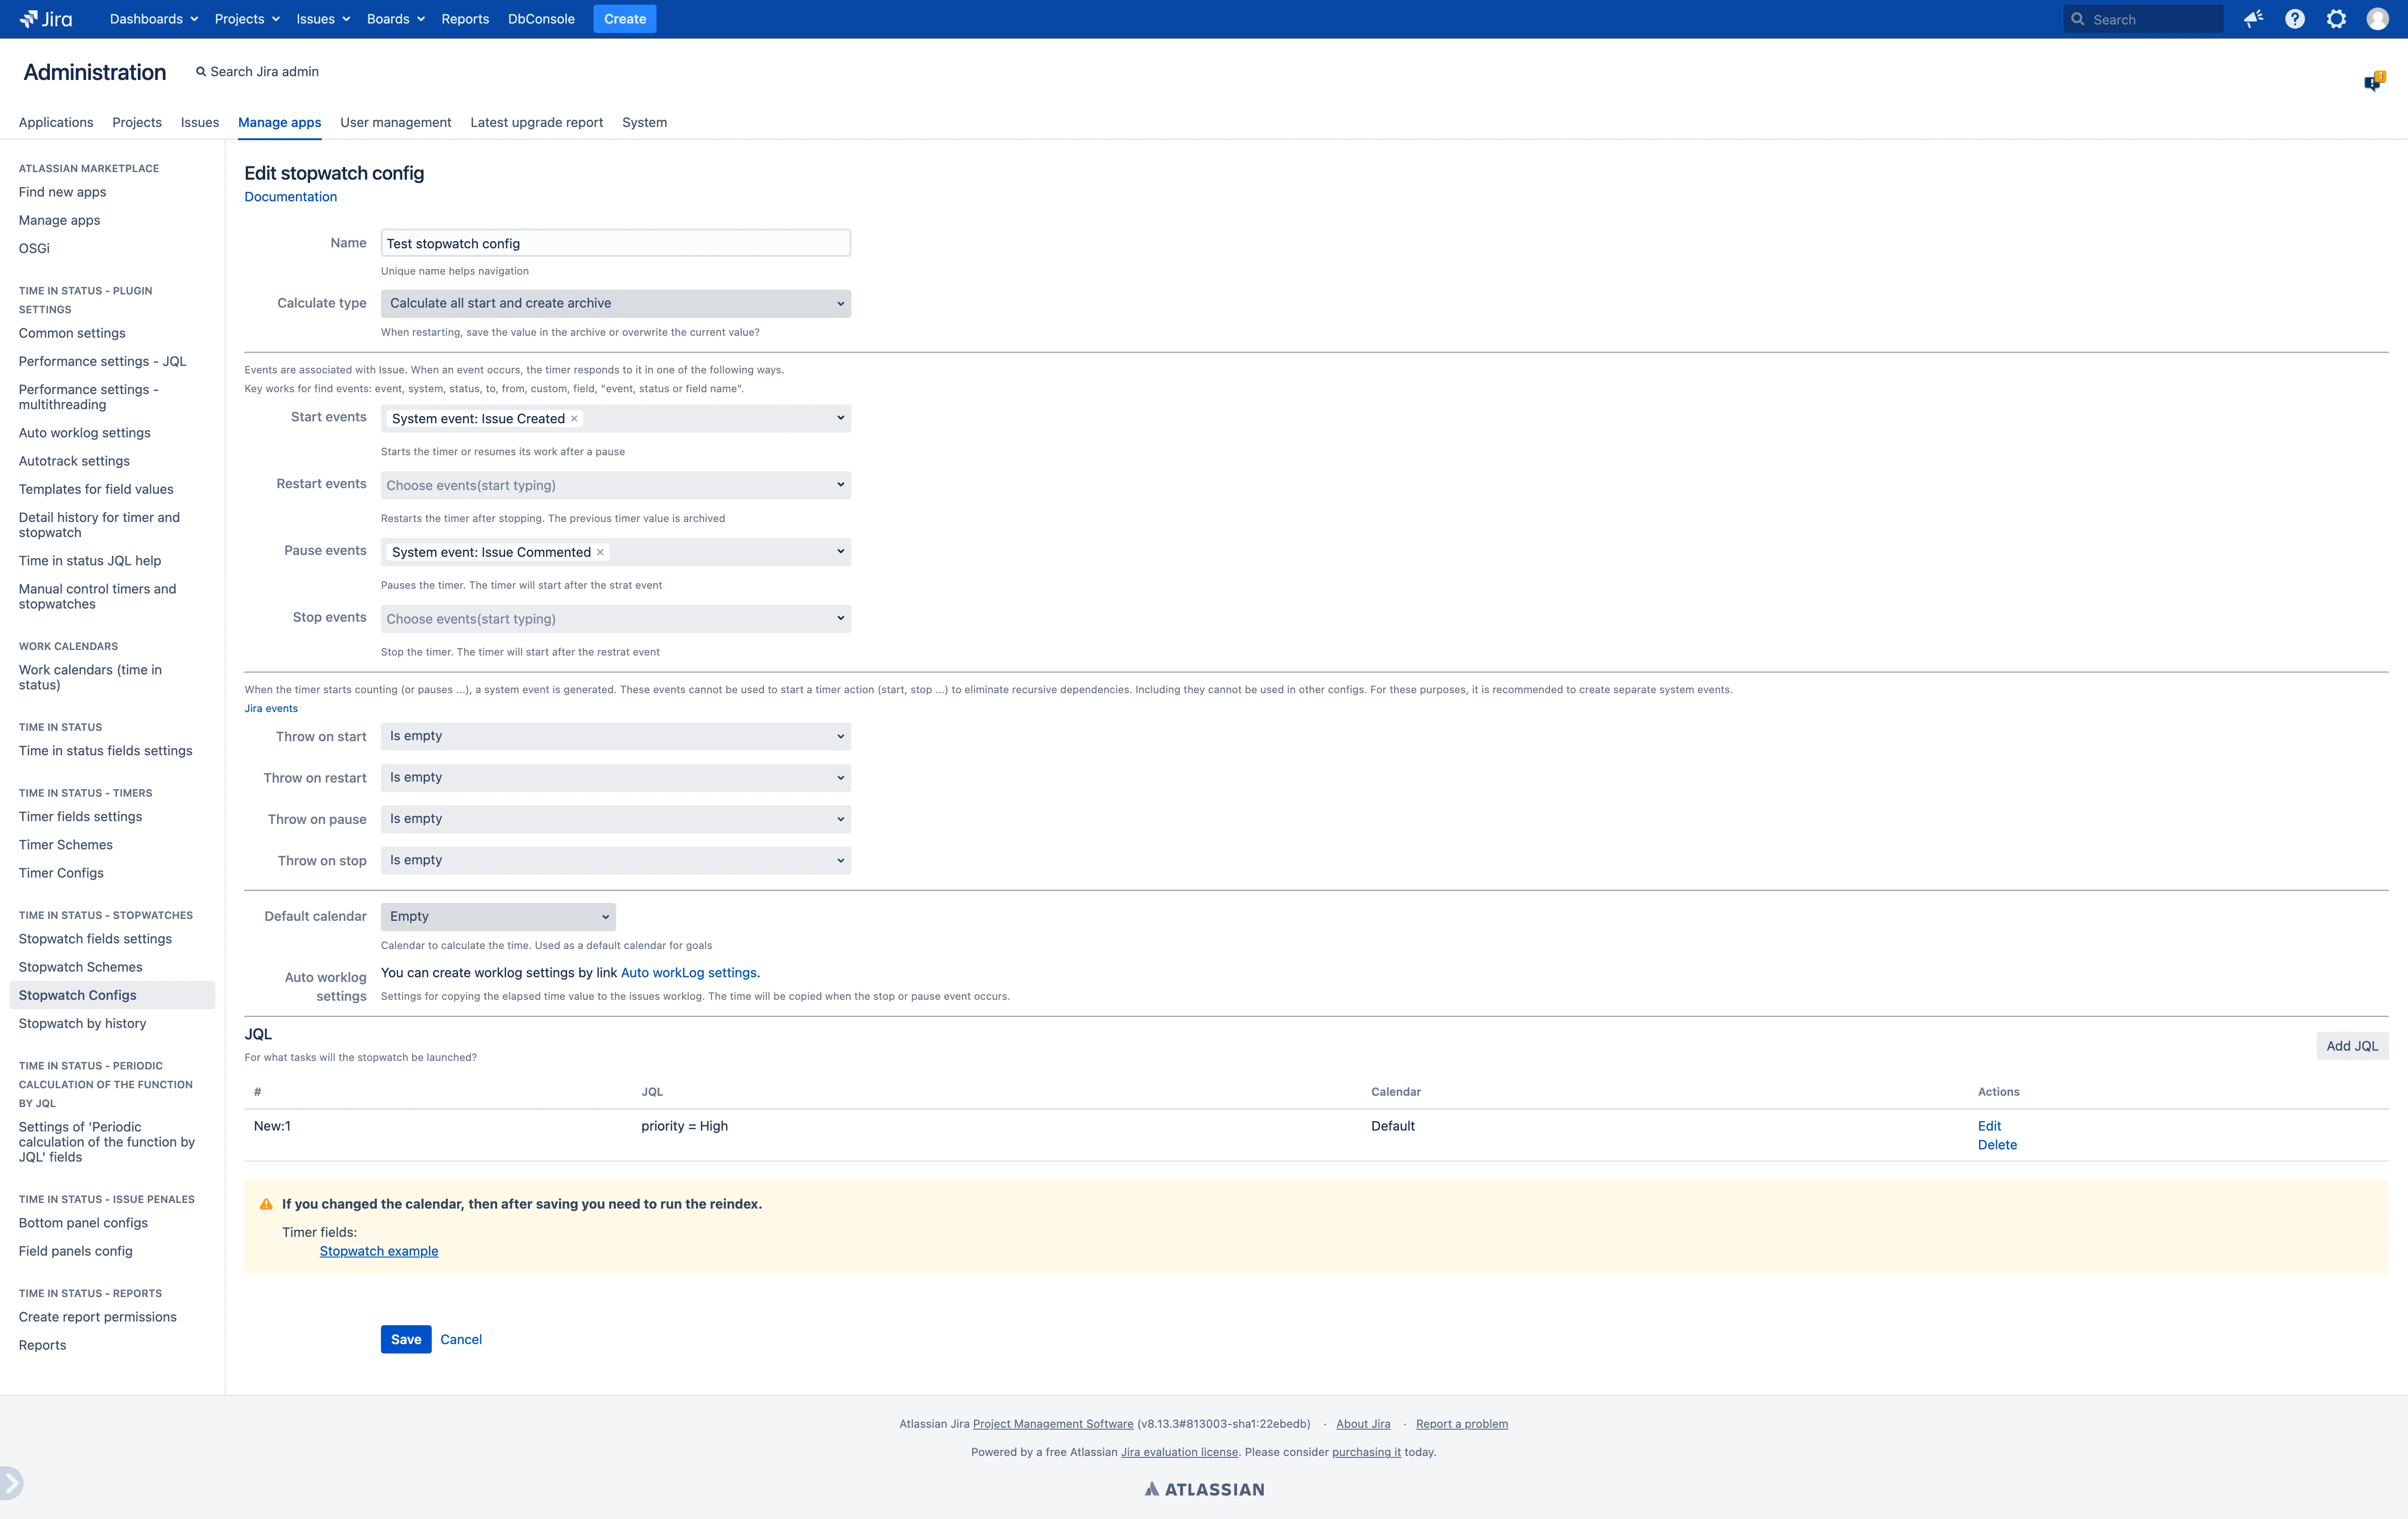Open Timer Configs in sidebar
Viewport: 2408px width, 1519px height.
click(61, 873)
